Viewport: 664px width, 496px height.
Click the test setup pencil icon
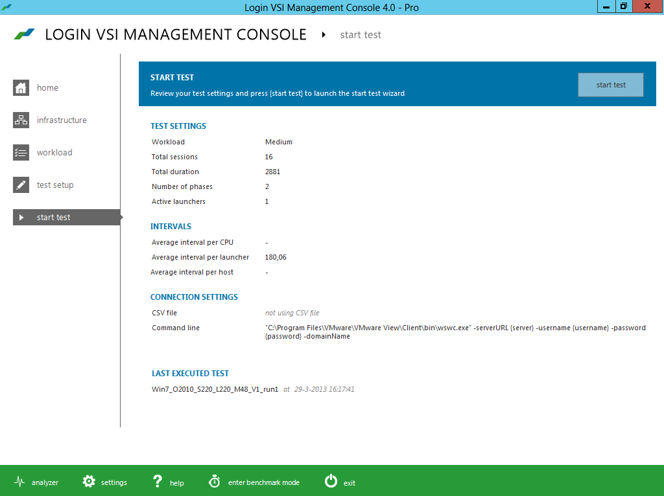21,185
